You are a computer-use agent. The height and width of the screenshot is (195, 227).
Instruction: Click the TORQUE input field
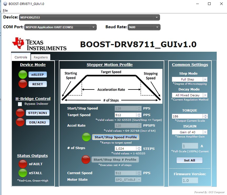pos(187,116)
